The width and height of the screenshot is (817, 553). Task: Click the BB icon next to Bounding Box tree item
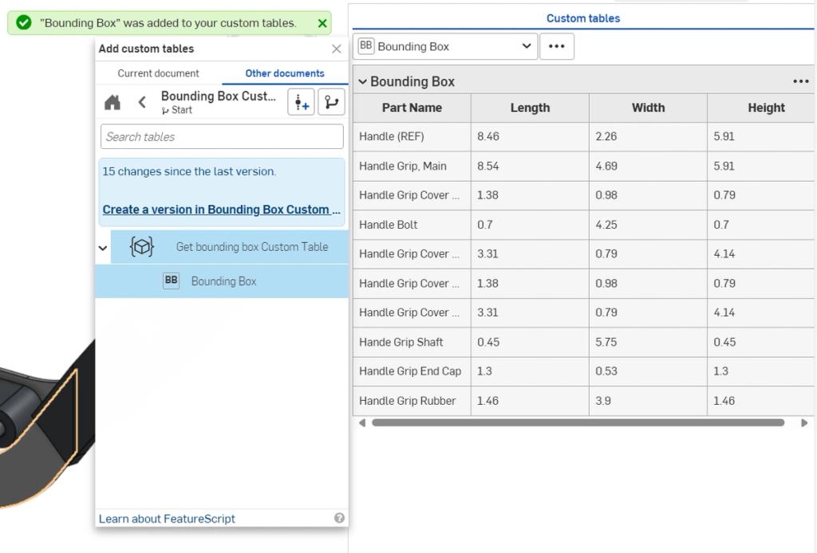tap(171, 280)
